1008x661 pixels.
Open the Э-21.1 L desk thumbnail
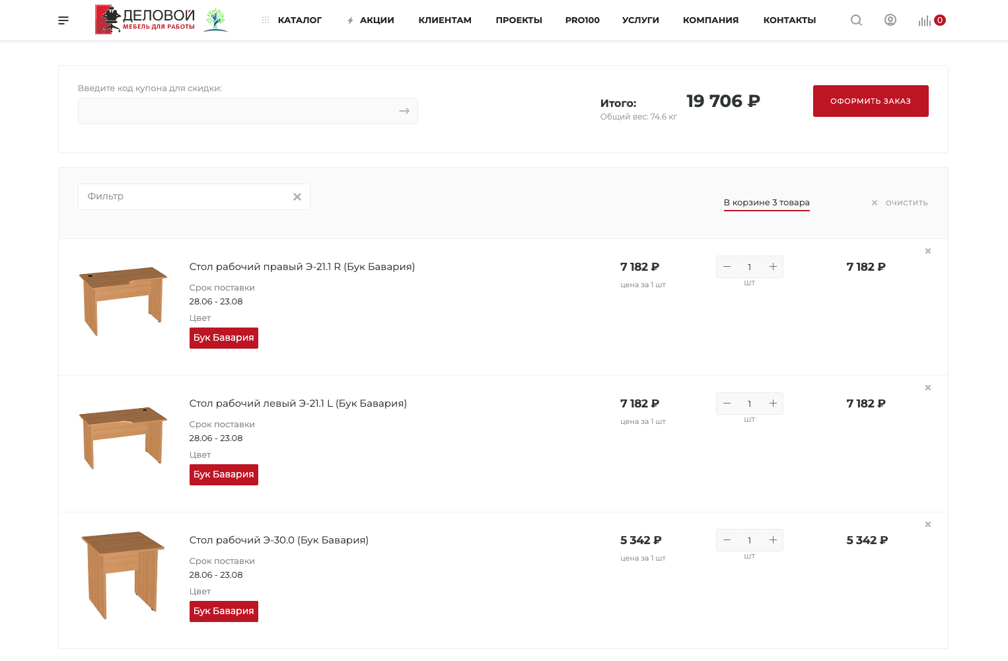click(123, 436)
